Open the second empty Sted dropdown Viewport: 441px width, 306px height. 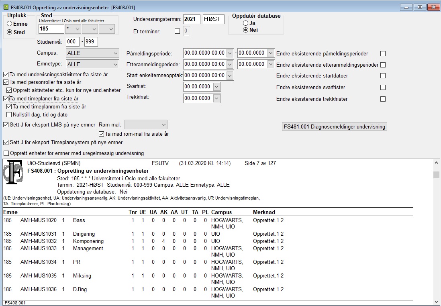[90, 29]
